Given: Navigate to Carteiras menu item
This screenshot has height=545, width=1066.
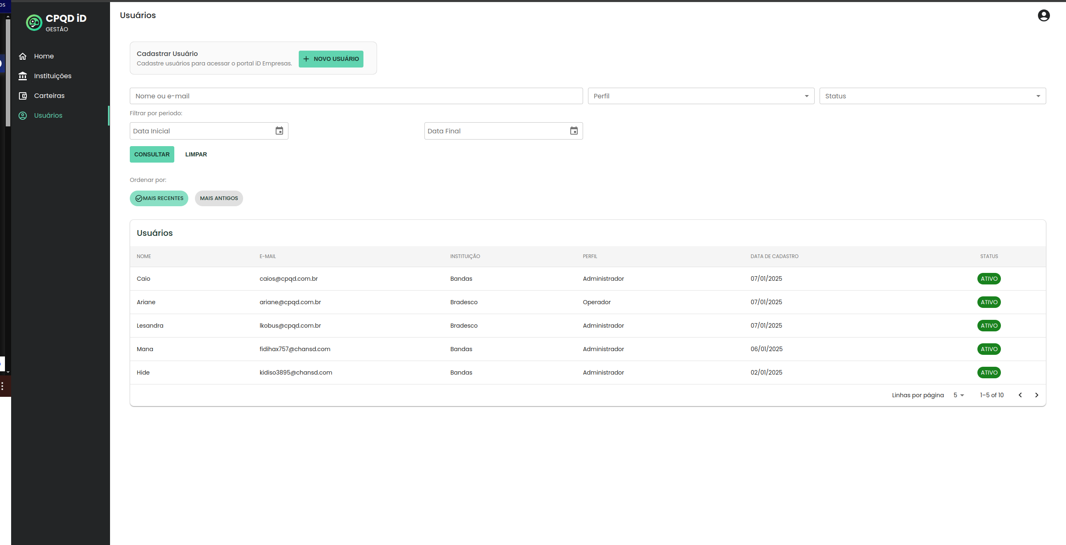Looking at the screenshot, I should pyautogui.click(x=49, y=96).
